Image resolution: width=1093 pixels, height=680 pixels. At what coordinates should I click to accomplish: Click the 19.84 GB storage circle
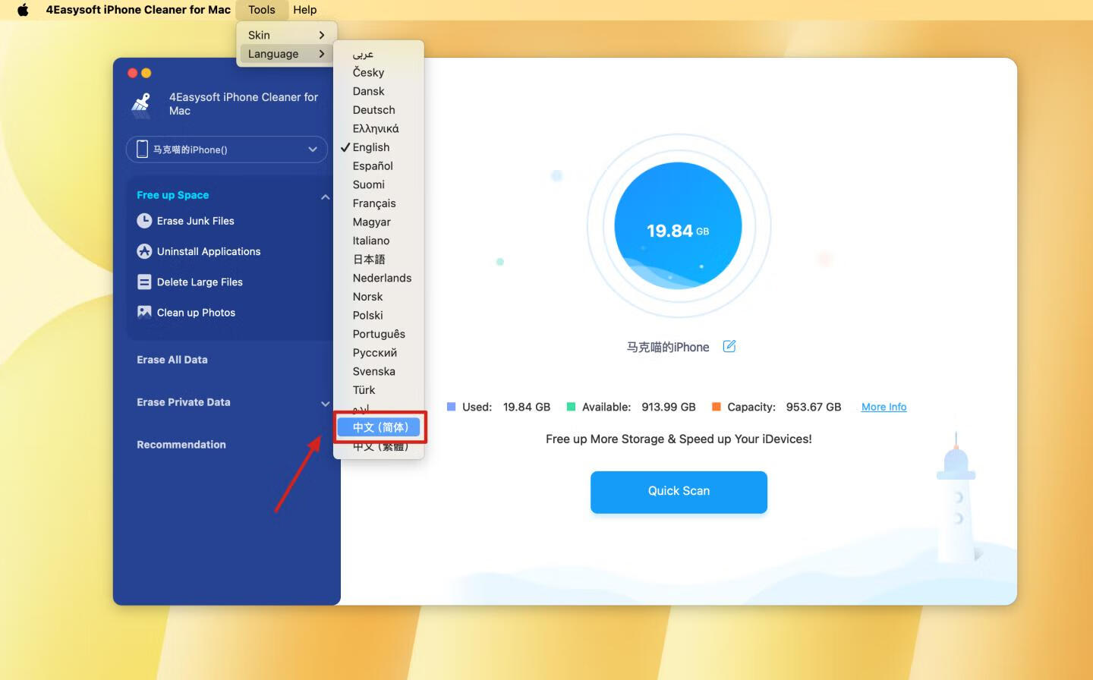[678, 225]
